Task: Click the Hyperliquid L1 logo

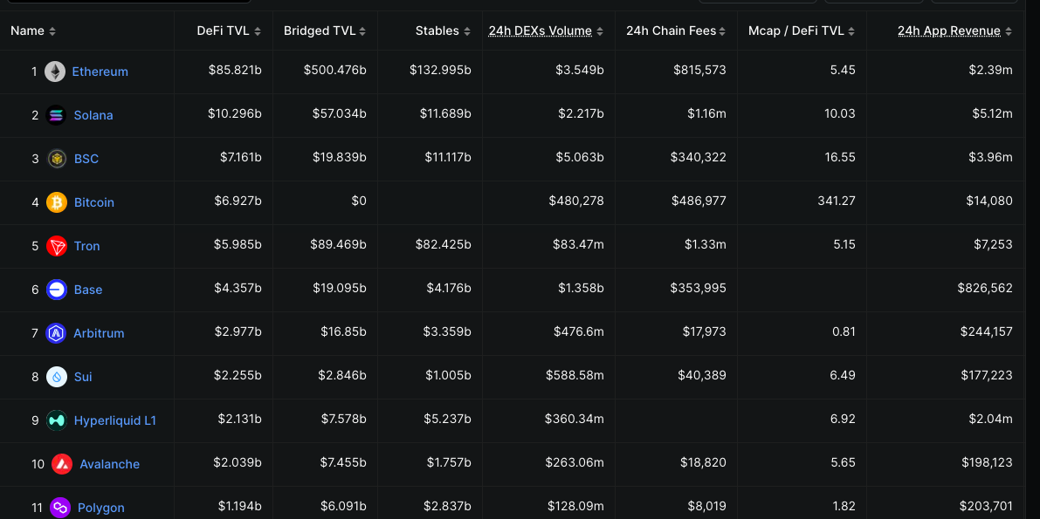Action: point(54,420)
